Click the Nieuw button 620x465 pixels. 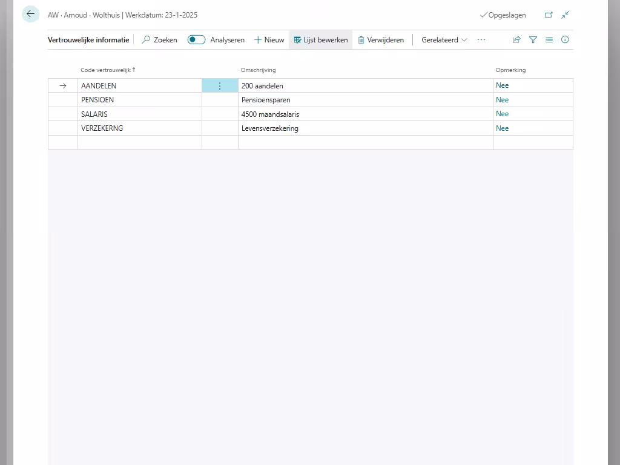point(269,40)
